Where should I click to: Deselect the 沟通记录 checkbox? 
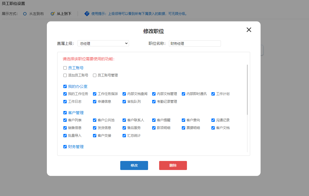click(213, 120)
